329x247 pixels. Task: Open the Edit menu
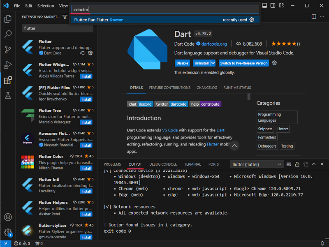pyautogui.click(x=28, y=6)
